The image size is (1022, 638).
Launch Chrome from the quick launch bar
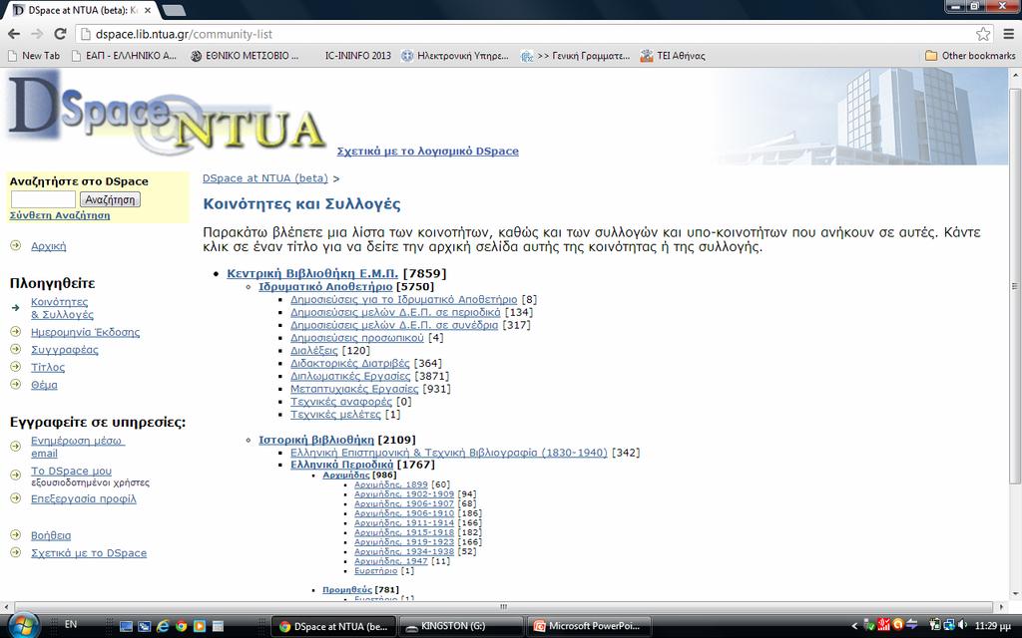[x=182, y=626]
